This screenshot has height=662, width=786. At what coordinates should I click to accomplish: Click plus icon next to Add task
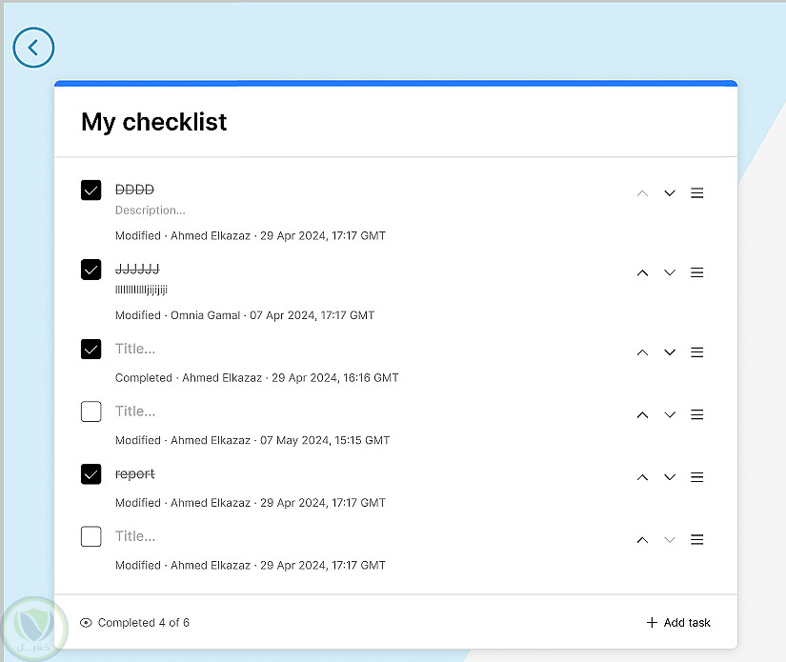(x=652, y=623)
